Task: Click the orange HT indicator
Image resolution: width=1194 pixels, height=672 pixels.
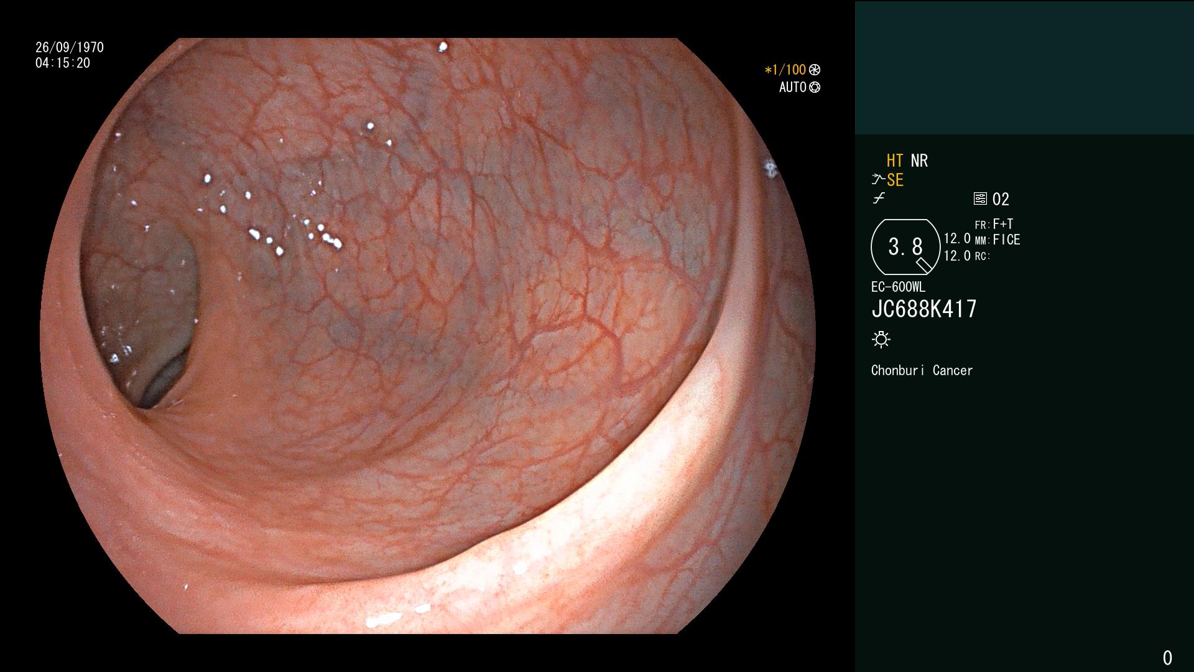Action: (895, 161)
